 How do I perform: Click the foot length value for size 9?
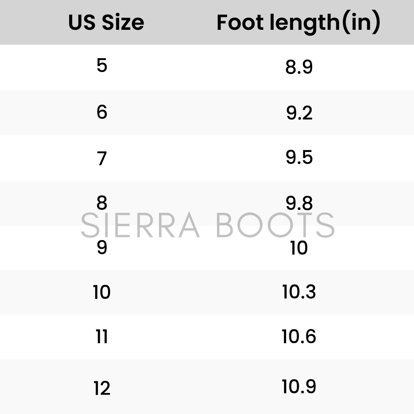pyautogui.click(x=299, y=248)
